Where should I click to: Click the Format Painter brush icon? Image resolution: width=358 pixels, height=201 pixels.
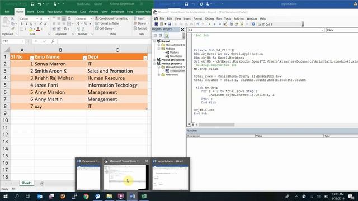(x=13, y=28)
